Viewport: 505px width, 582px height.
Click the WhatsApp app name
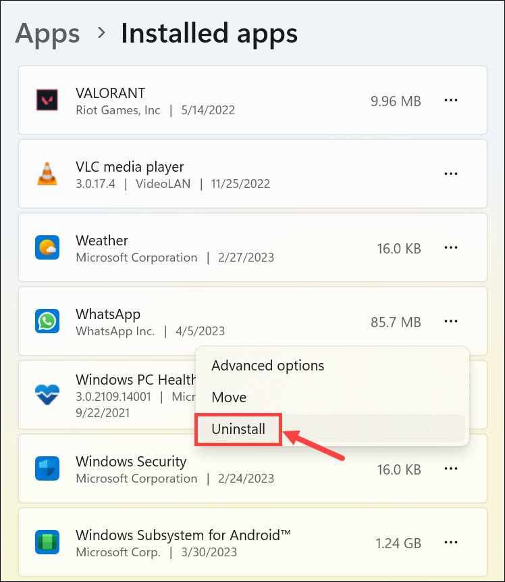[x=108, y=315]
